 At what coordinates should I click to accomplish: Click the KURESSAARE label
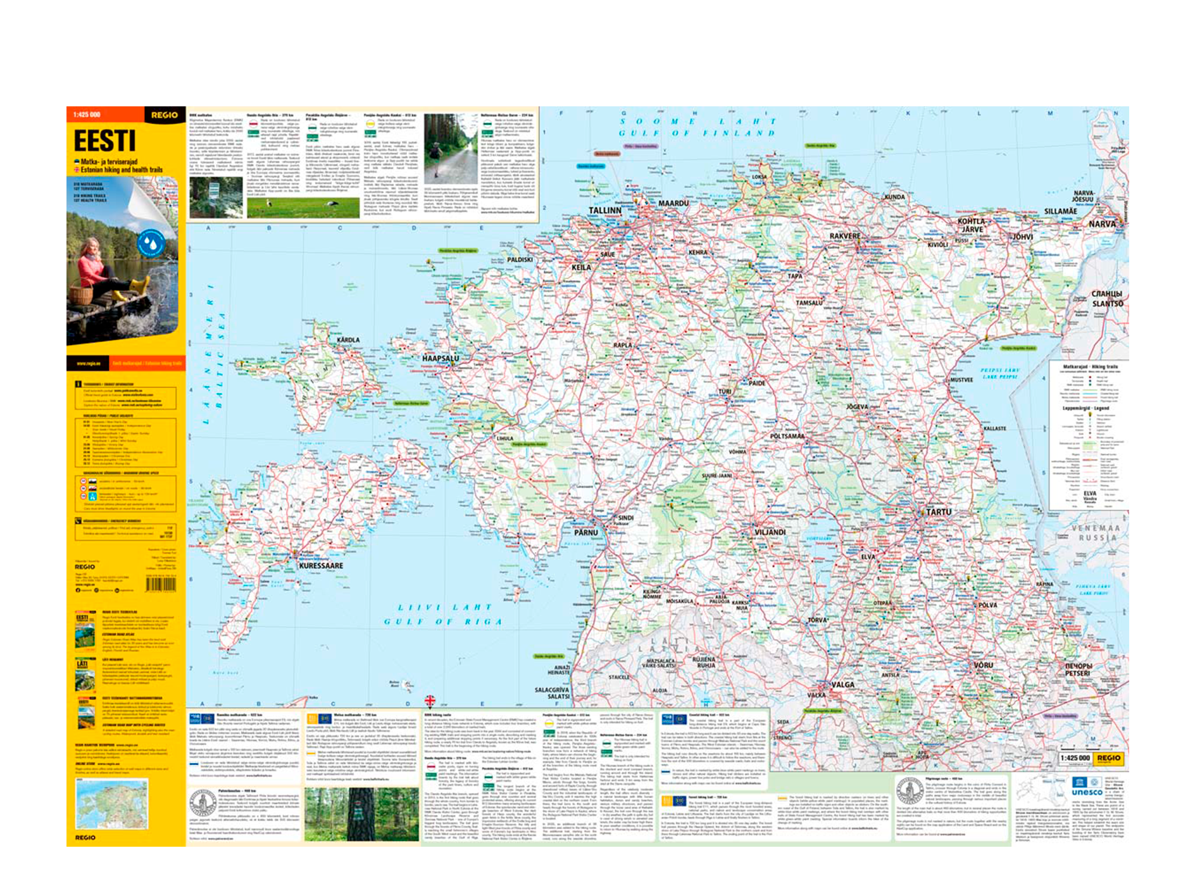tap(321, 565)
